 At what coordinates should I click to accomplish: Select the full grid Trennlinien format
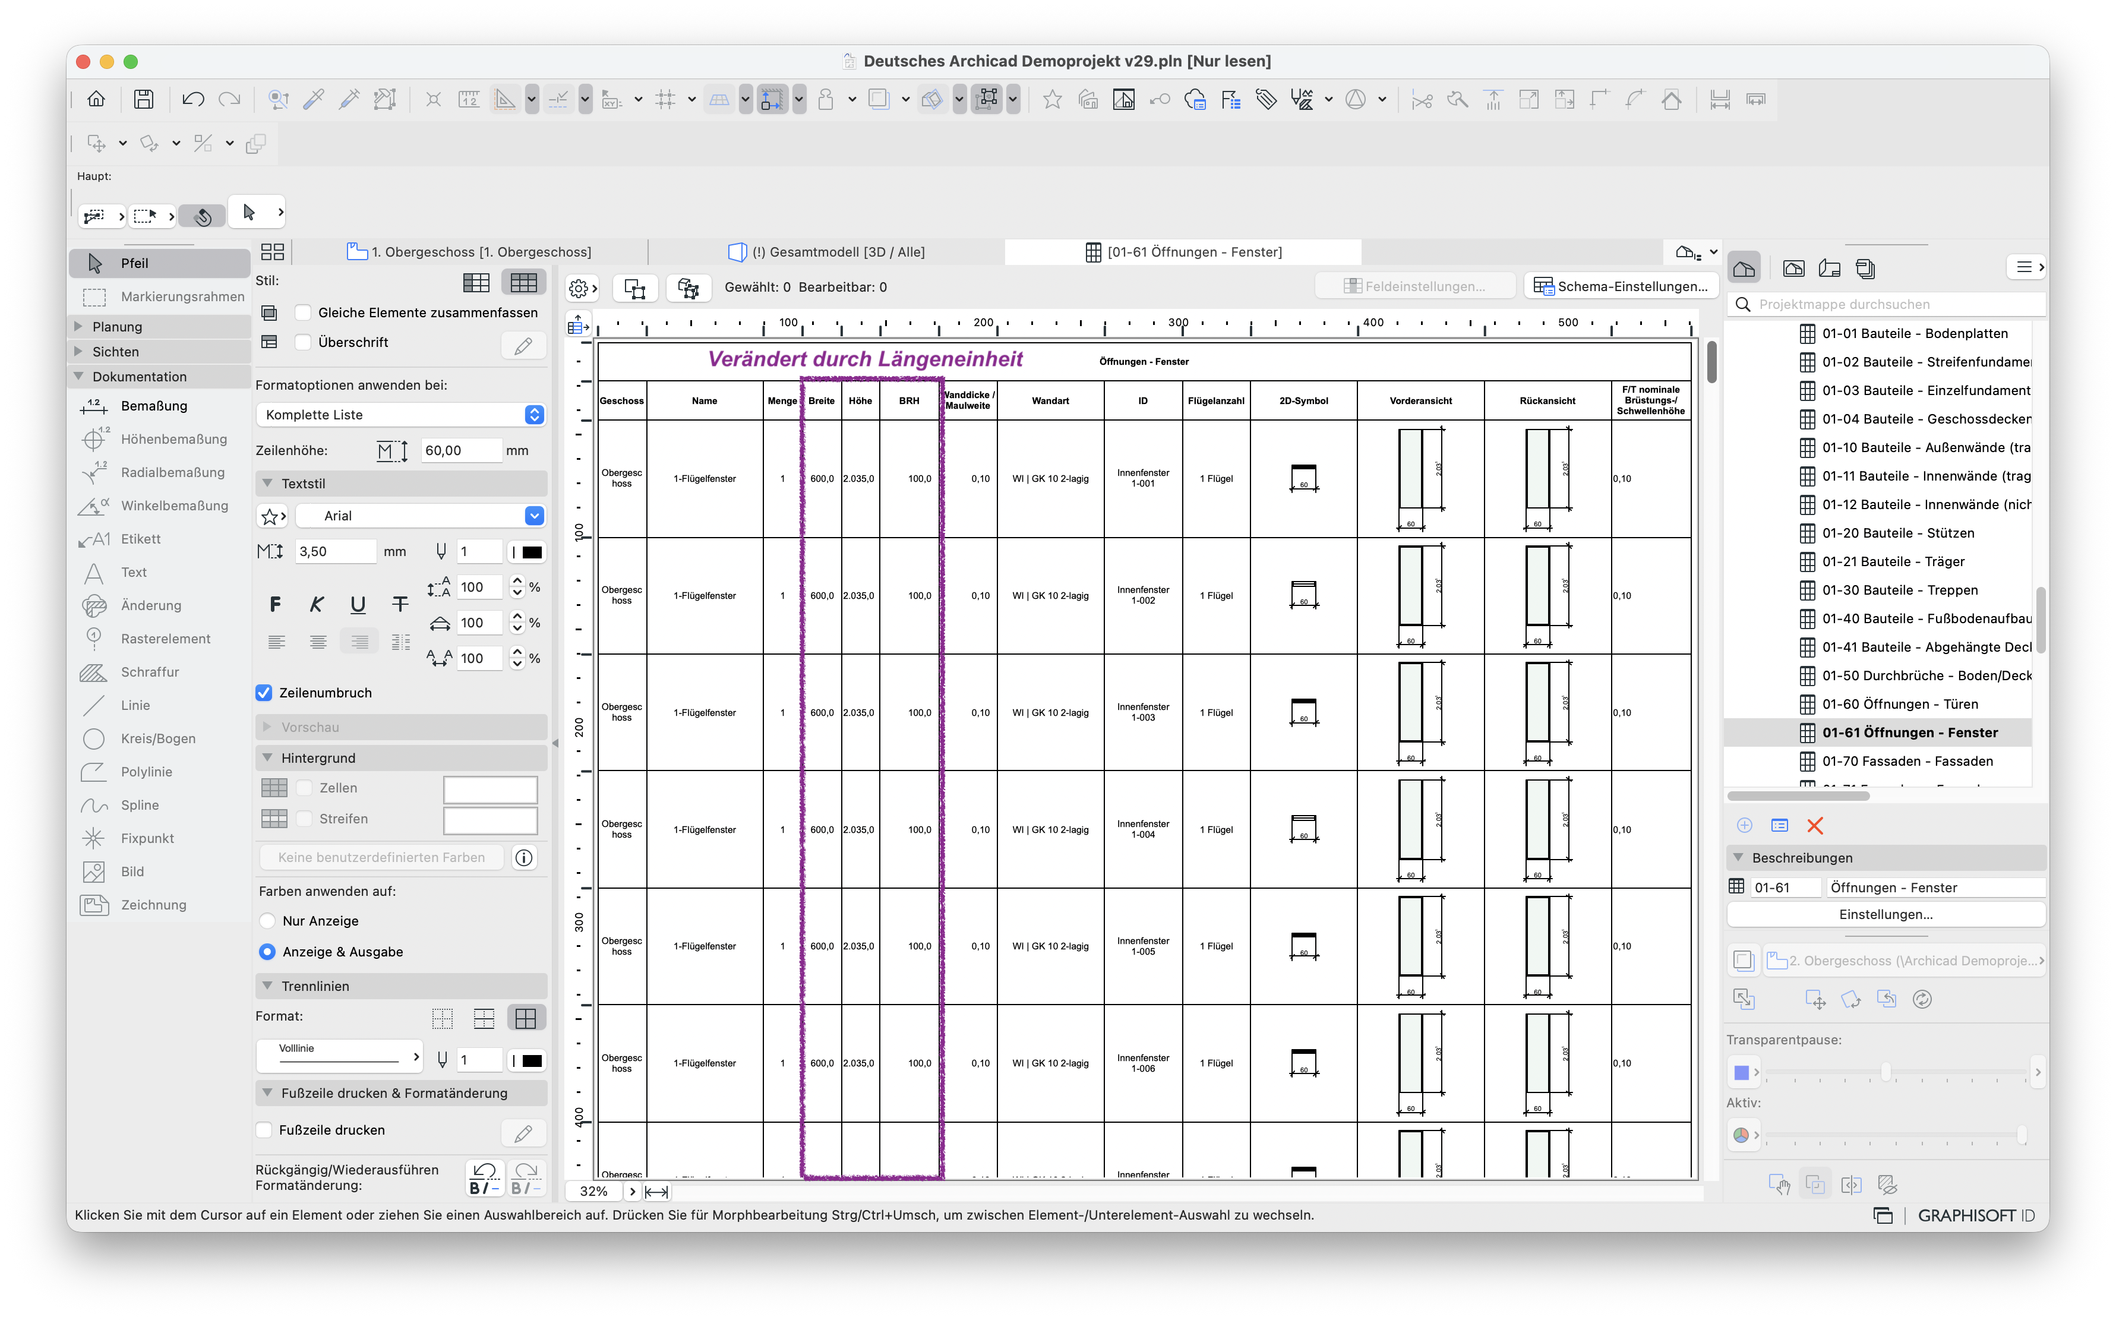point(526,1018)
